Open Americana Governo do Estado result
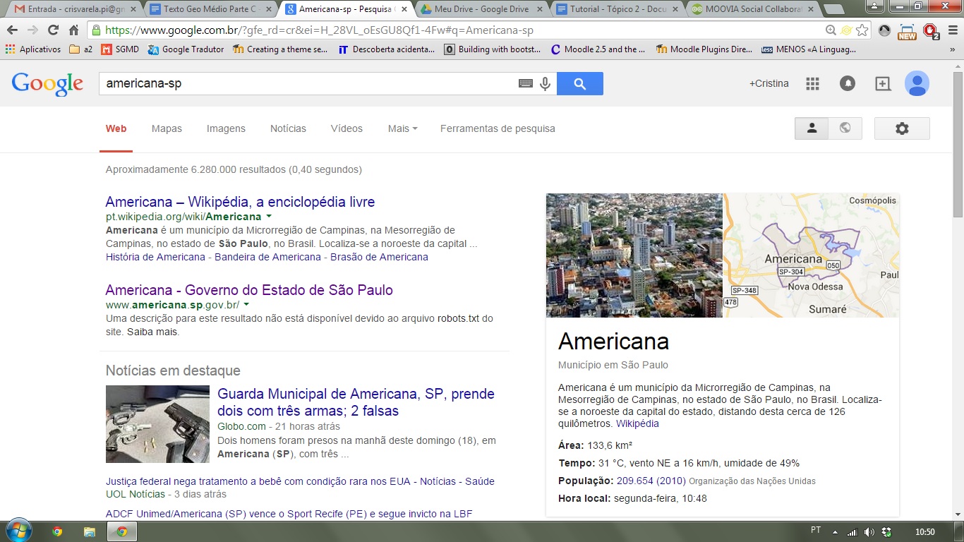Viewport: 964px width, 542px height. click(x=249, y=290)
